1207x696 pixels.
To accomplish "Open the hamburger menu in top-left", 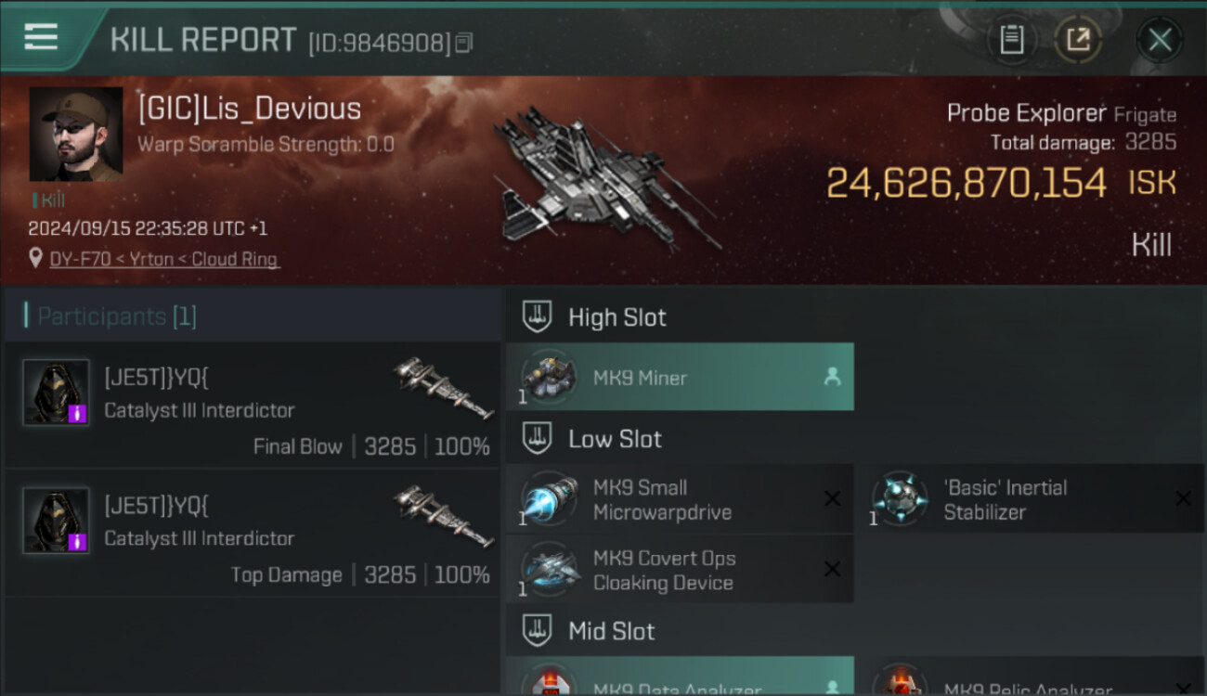I will pos(41,37).
